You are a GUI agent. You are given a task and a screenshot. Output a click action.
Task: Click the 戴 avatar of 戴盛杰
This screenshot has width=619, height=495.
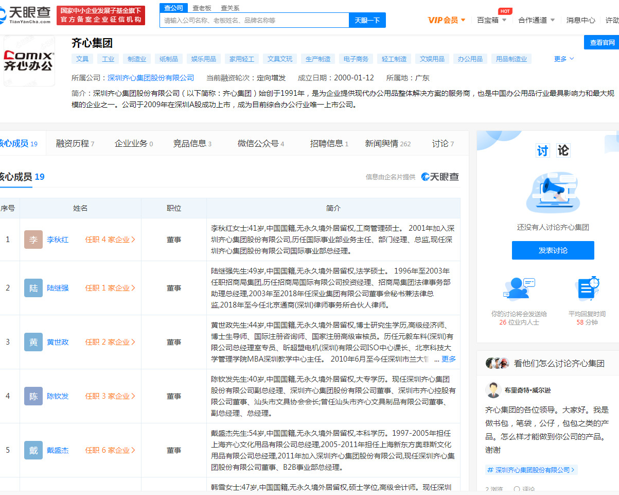pyautogui.click(x=33, y=450)
